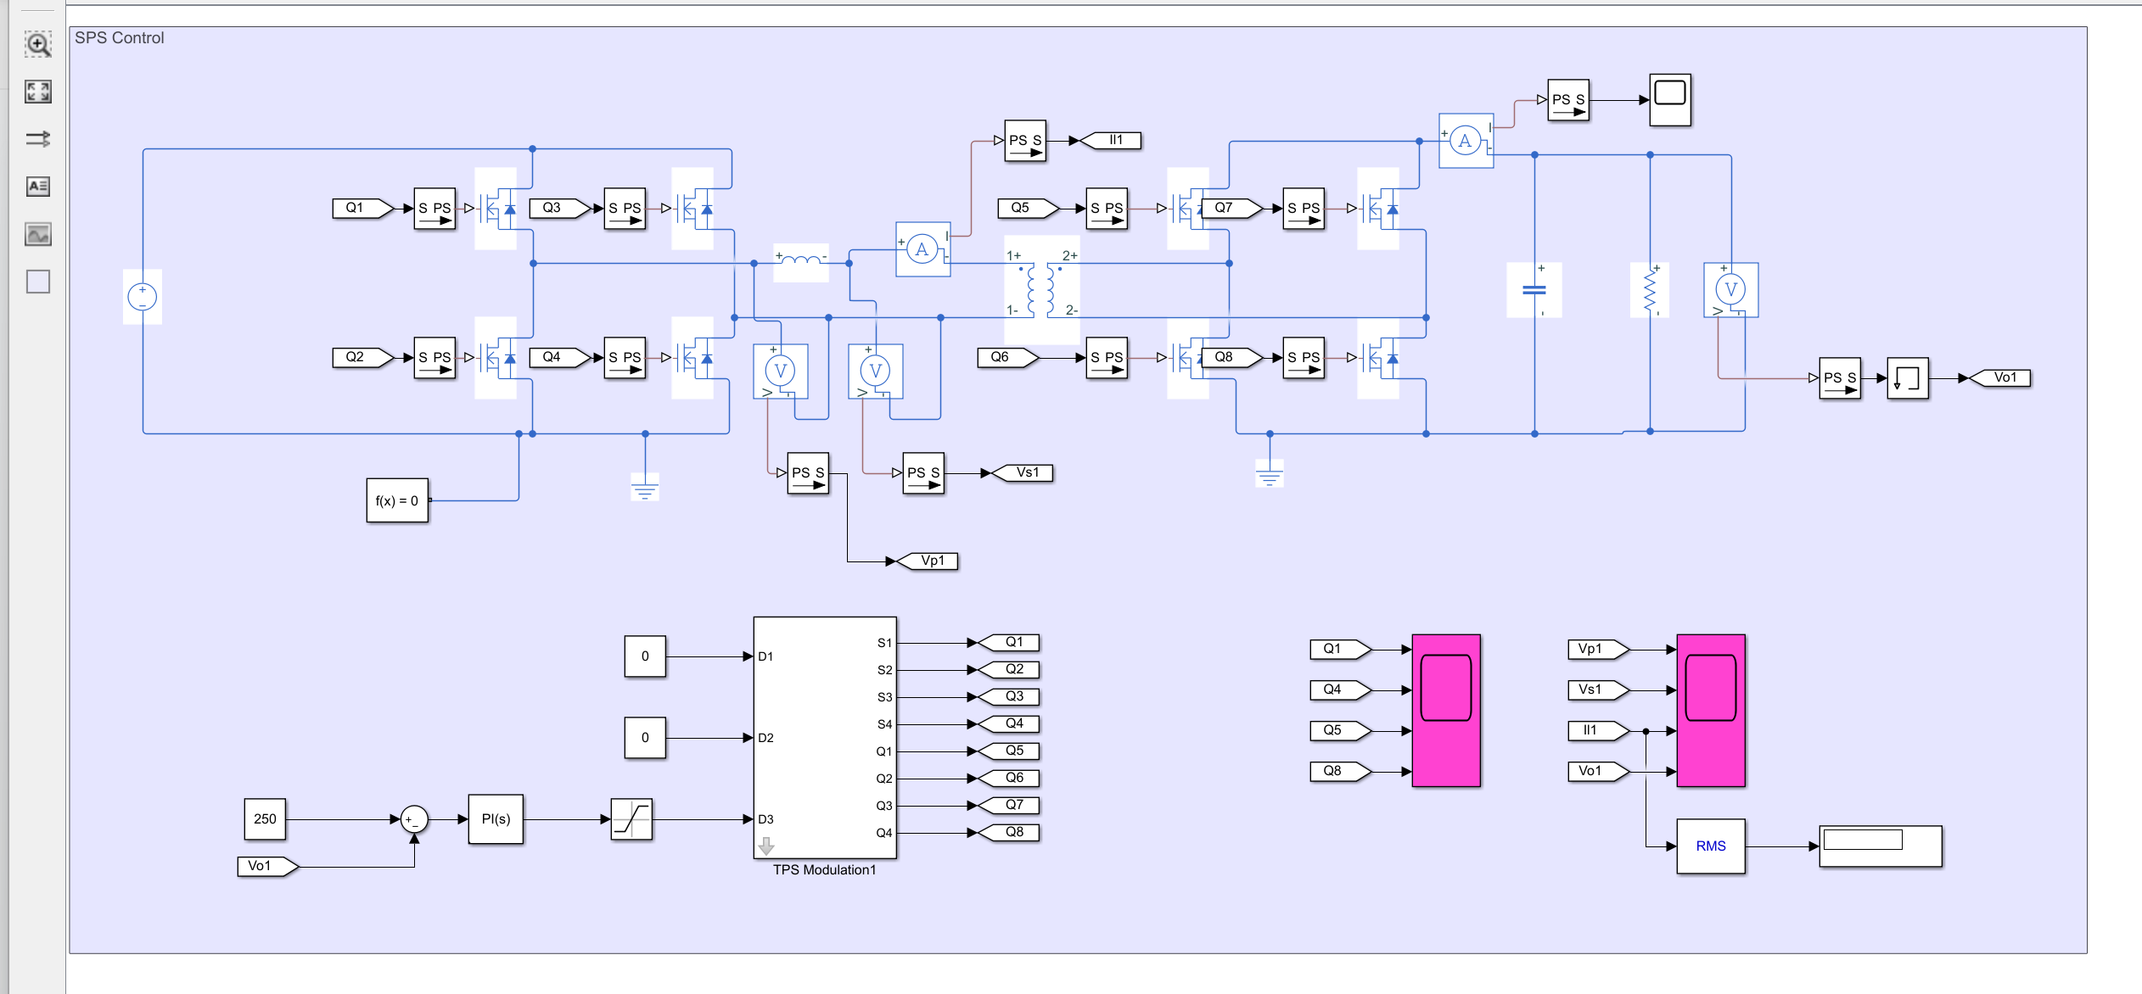Open the magenta Scope fed by Vp1

point(1711,711)
